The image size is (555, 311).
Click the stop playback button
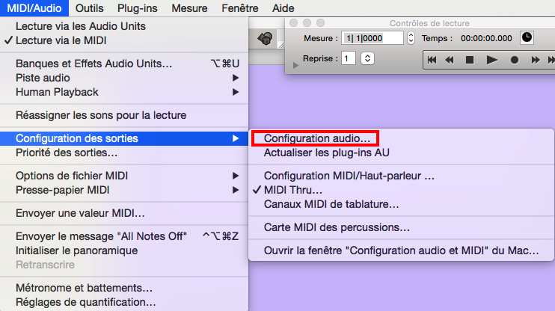pos(470,59)
